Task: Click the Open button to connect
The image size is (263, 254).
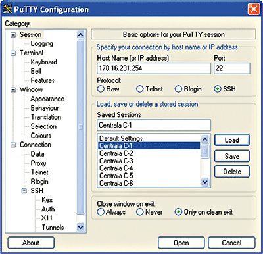Action: 181,243
